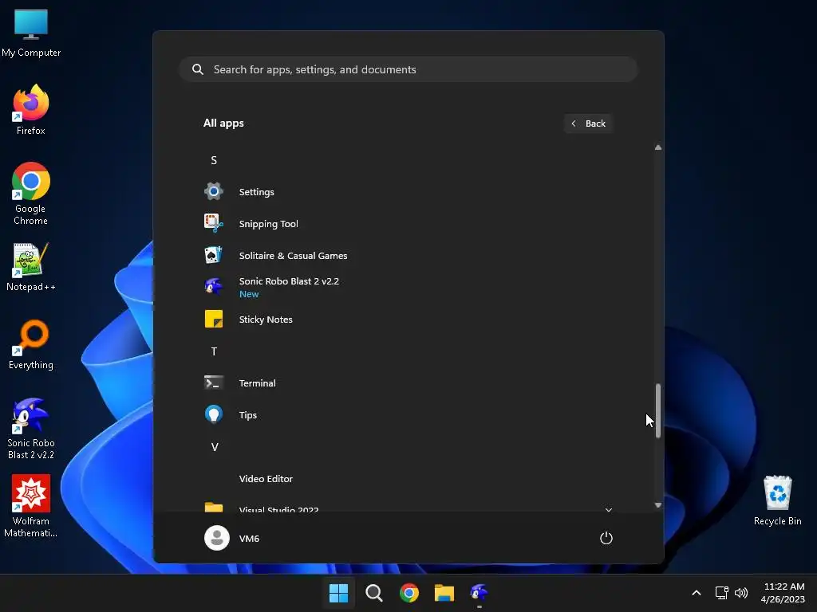This screenshot has height=612, width=817.
Task: Click the 'Terminal' label
Action: (258, 383)
